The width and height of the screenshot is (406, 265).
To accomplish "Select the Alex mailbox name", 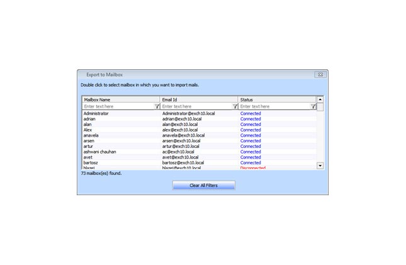I will 87,130.
